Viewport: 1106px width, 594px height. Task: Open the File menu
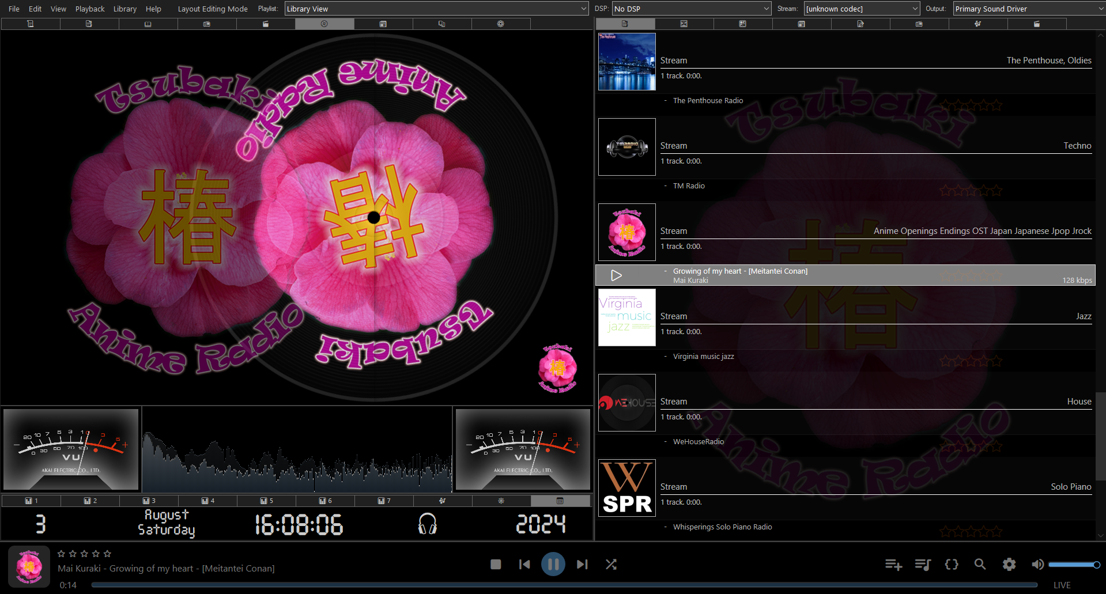[14, 9]
